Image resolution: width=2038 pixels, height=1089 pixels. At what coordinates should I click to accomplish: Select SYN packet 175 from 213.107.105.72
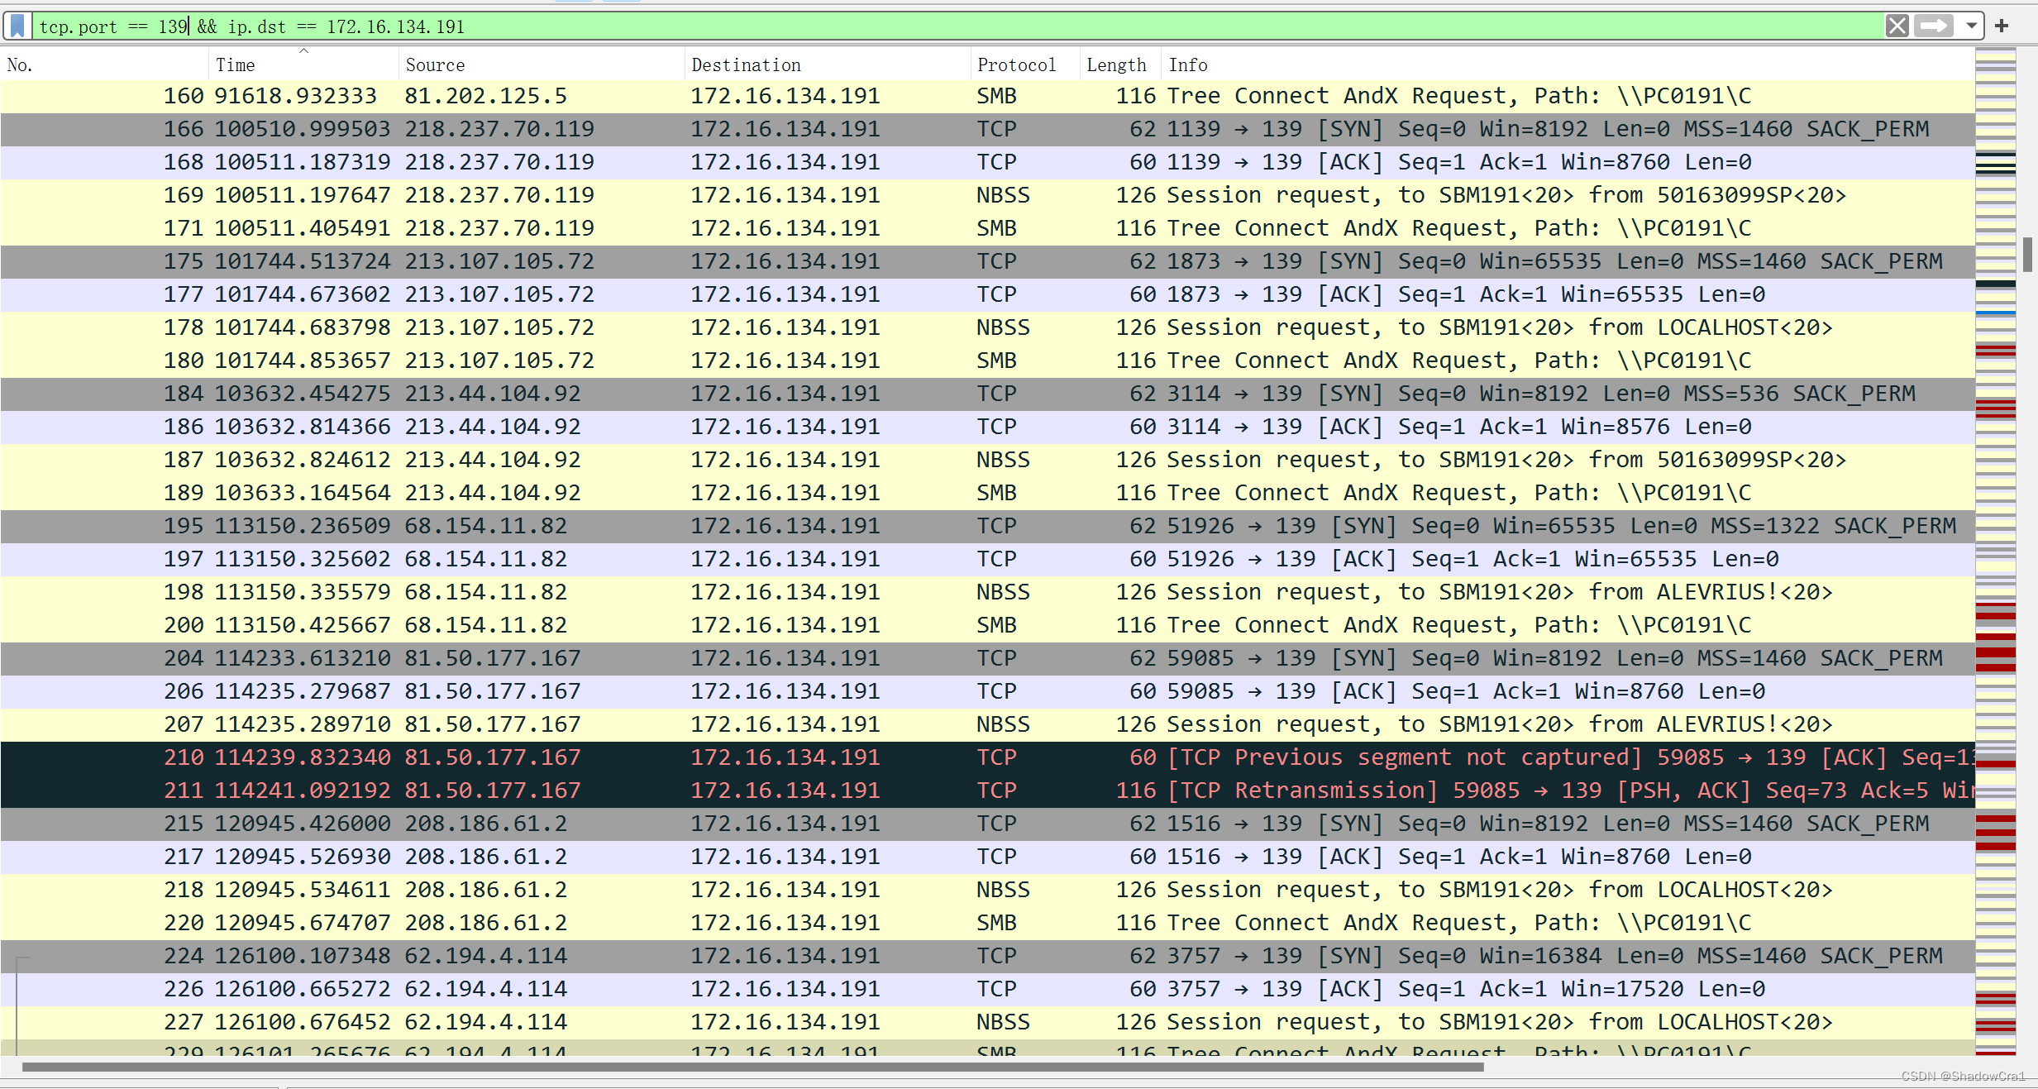click(987, 261)
